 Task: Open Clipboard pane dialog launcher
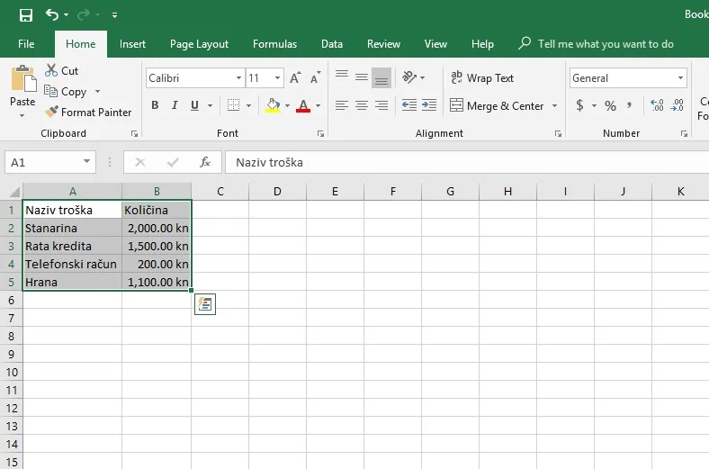coord(134,133)
